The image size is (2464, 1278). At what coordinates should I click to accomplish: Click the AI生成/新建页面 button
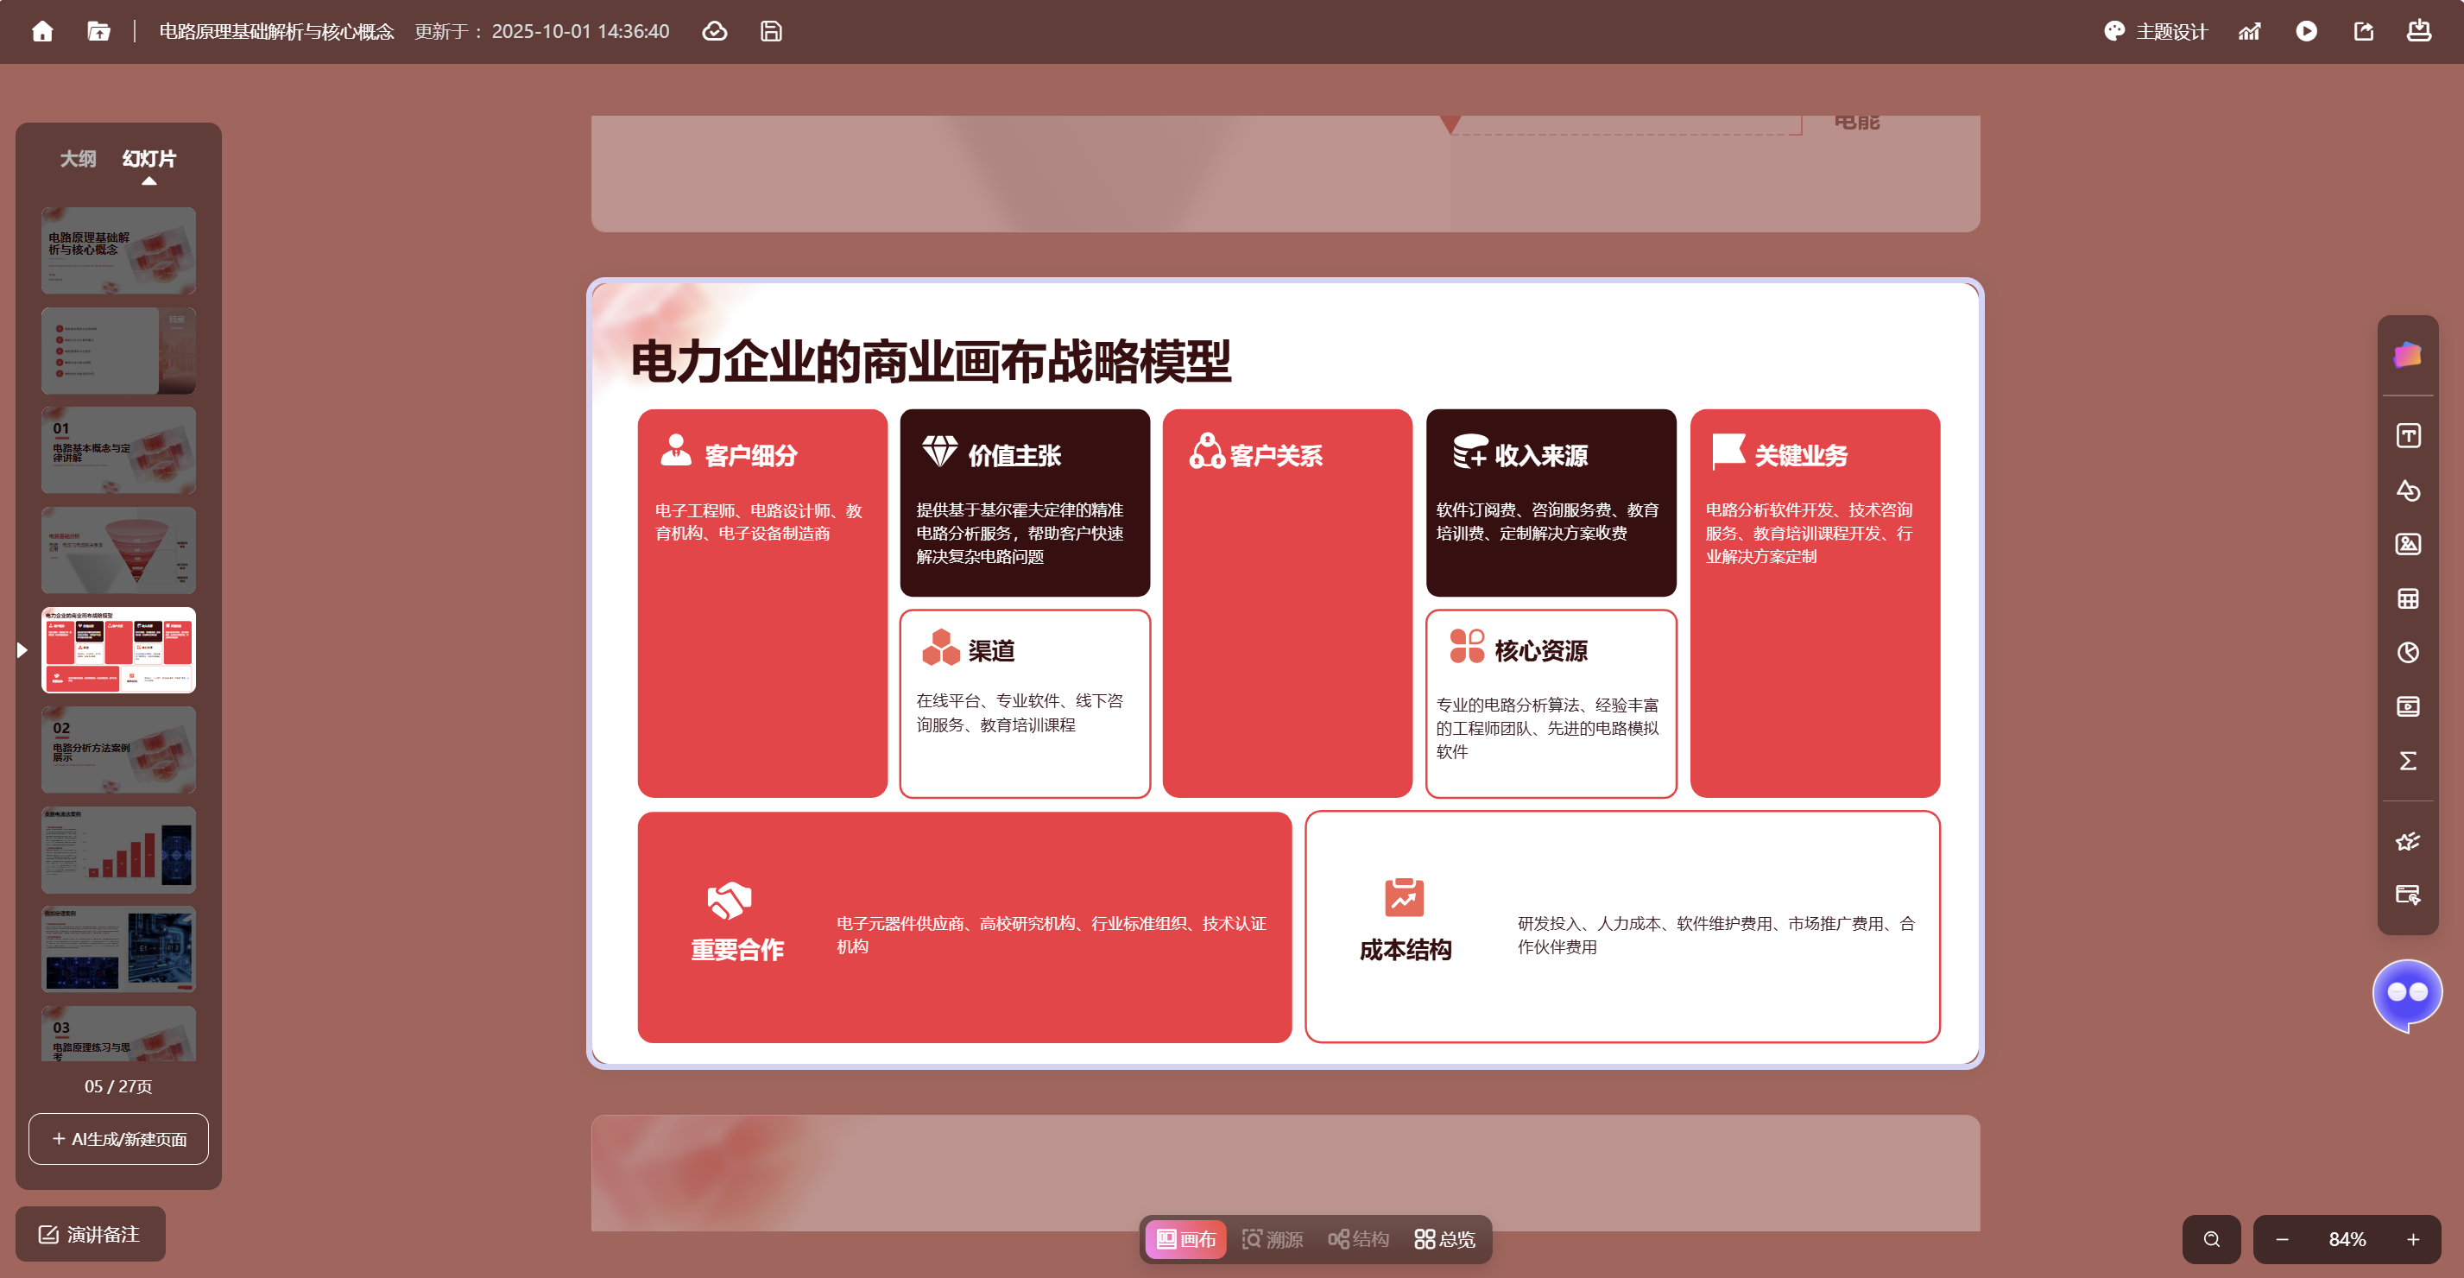pyautogui.click(x=118, y=1139)
